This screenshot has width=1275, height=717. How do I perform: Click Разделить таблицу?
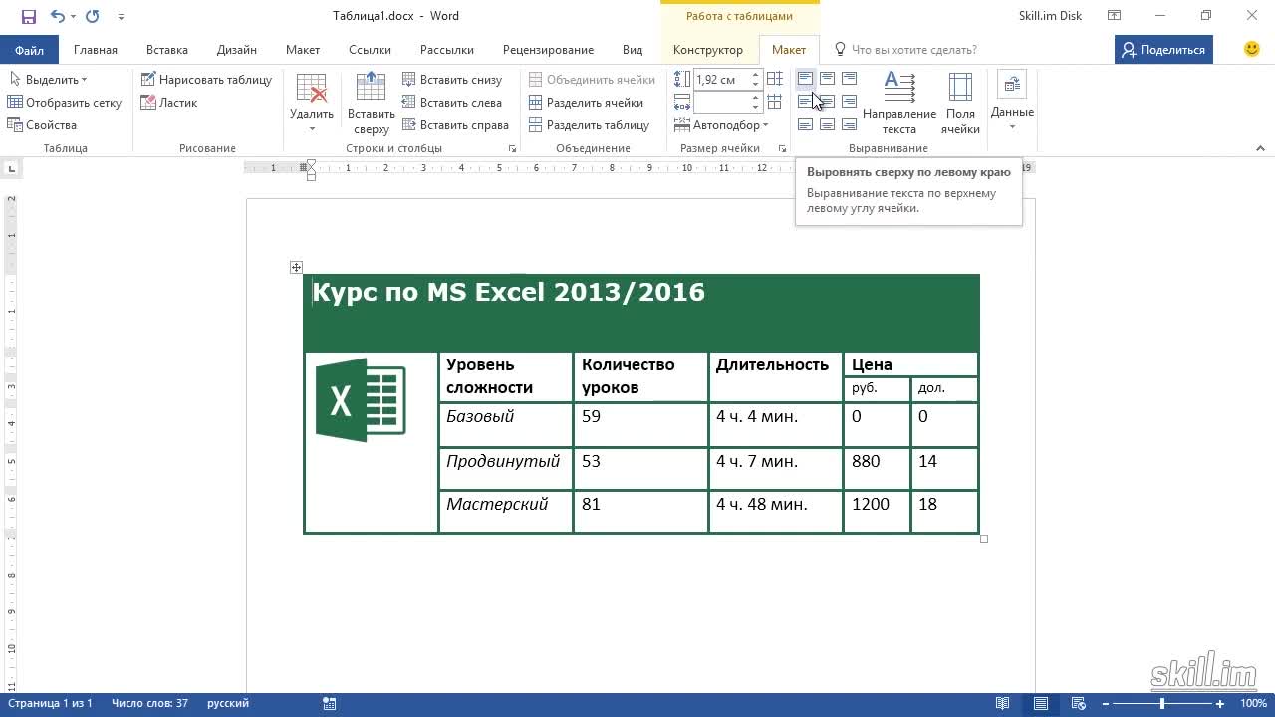tap(589, 125)
